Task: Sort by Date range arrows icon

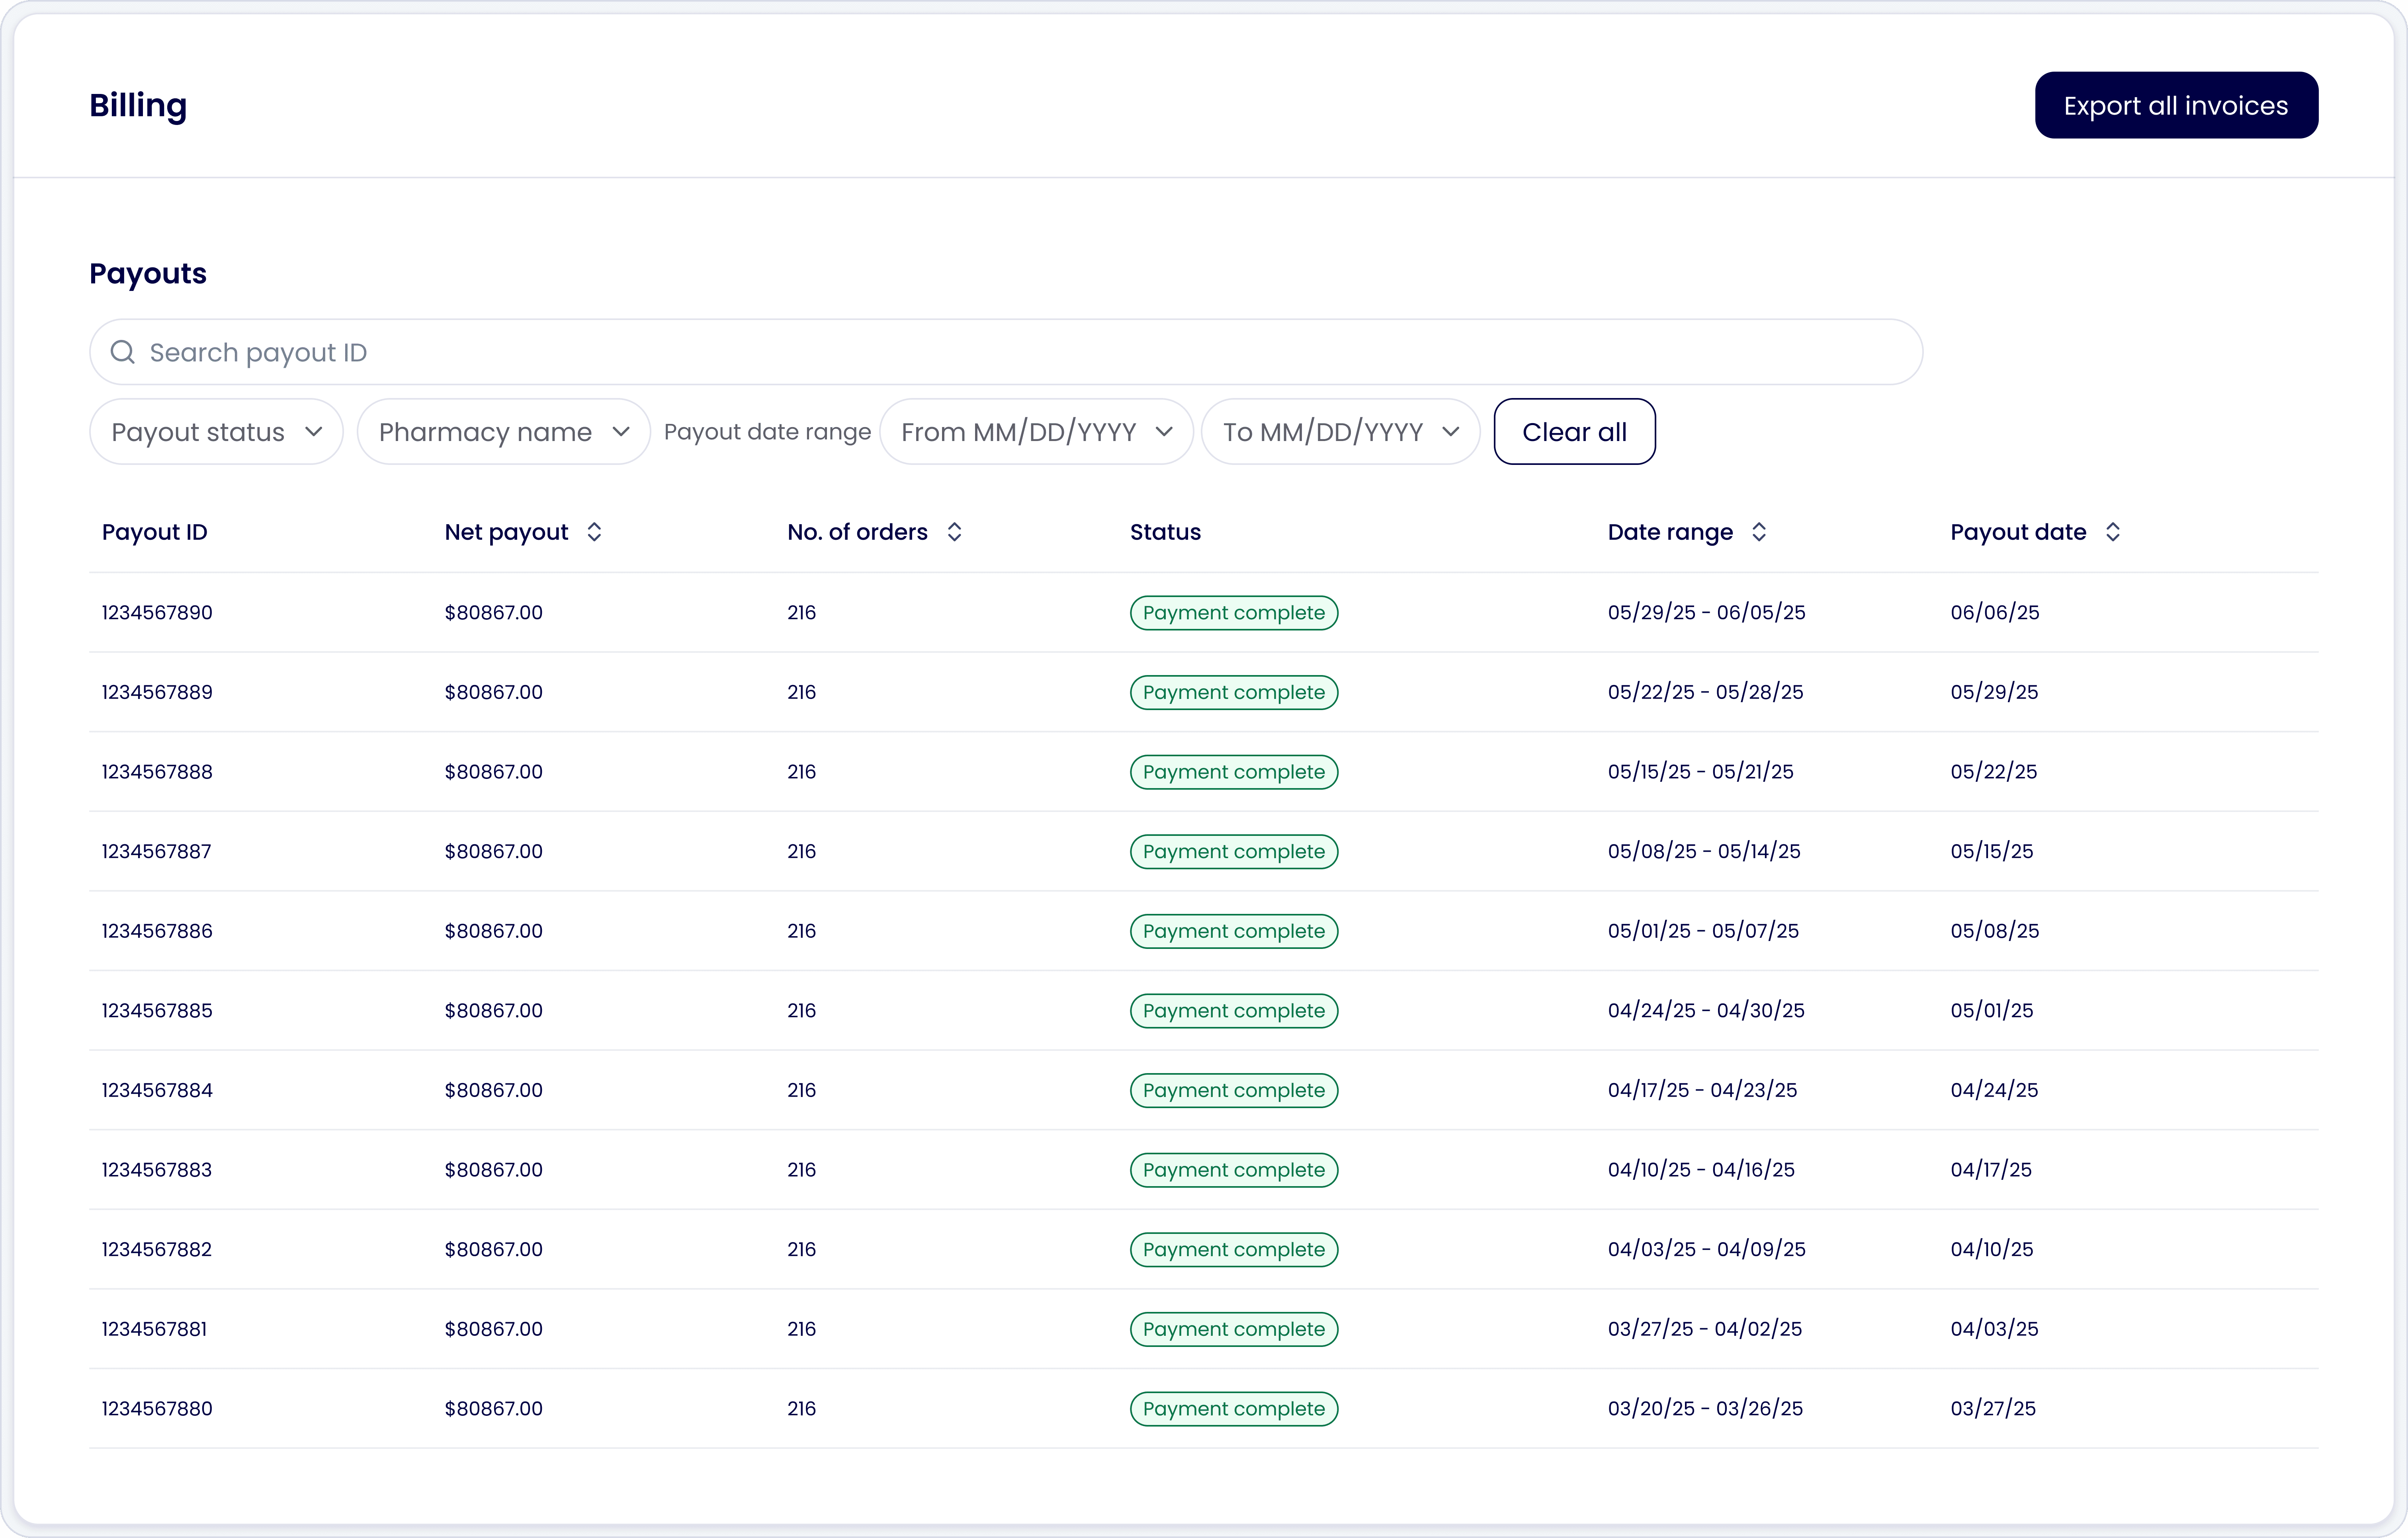Action: 1759,532
